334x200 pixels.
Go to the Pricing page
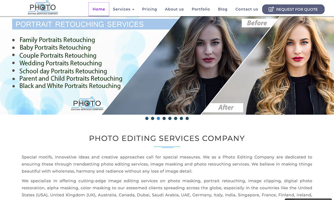pos(150,9)
